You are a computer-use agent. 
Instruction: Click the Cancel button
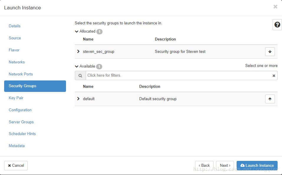click(x=16, y=166)
